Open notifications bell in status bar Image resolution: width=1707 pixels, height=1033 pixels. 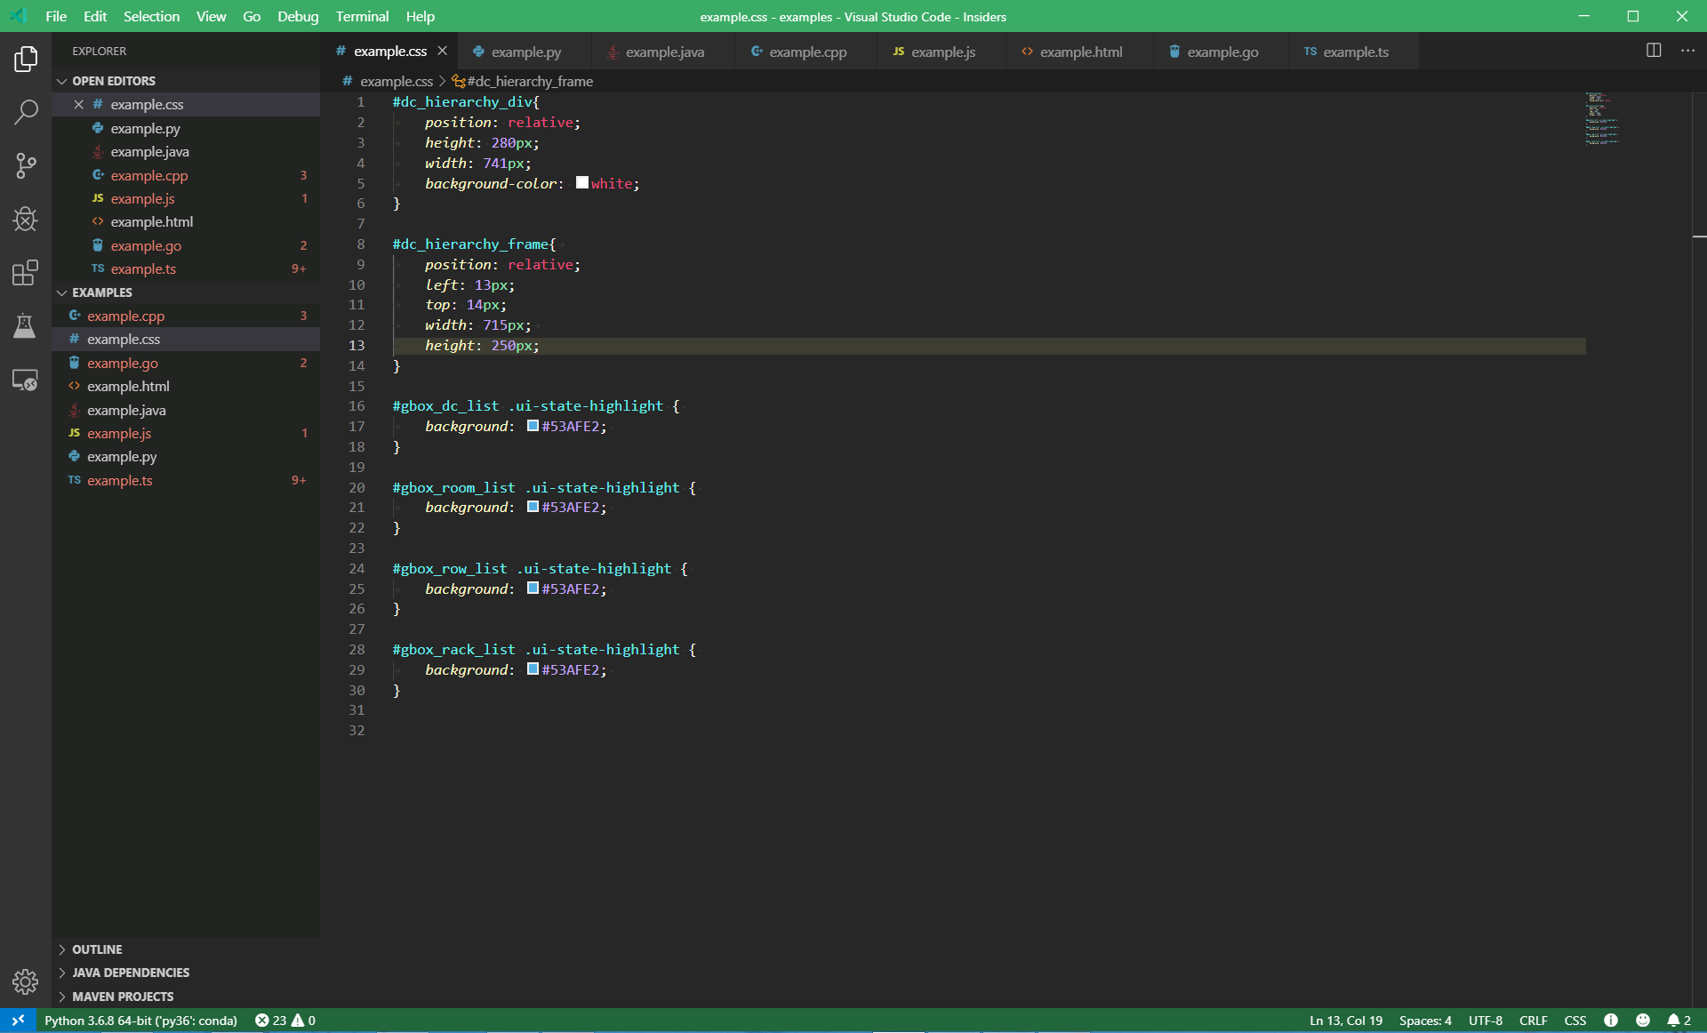pyautogui.click(x=1678, y=1021)
